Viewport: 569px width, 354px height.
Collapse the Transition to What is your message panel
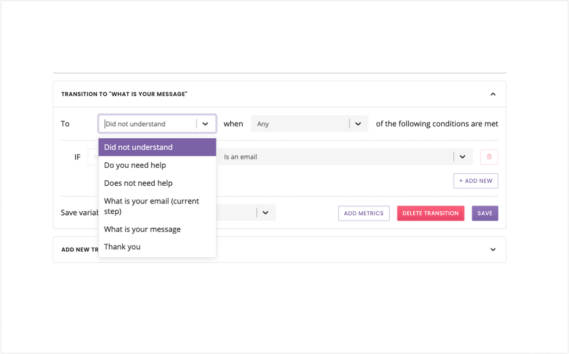pos(493,94)
